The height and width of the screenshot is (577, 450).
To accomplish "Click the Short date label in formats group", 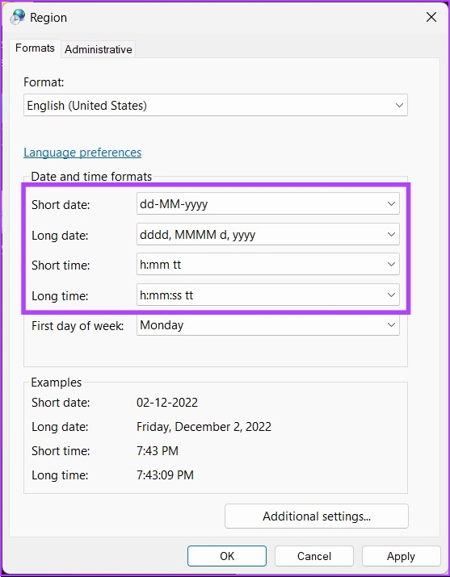I will (x=61, y=205).
